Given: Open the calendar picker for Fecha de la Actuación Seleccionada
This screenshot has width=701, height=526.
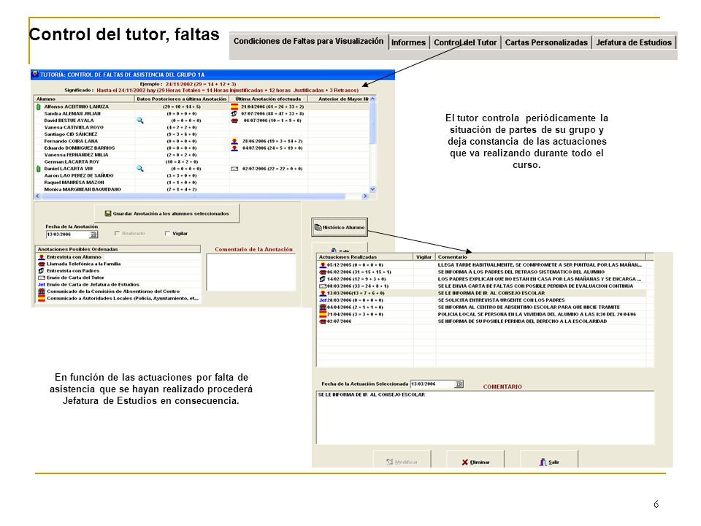Looking at the screenshot, I should click(x=459, y=384).
